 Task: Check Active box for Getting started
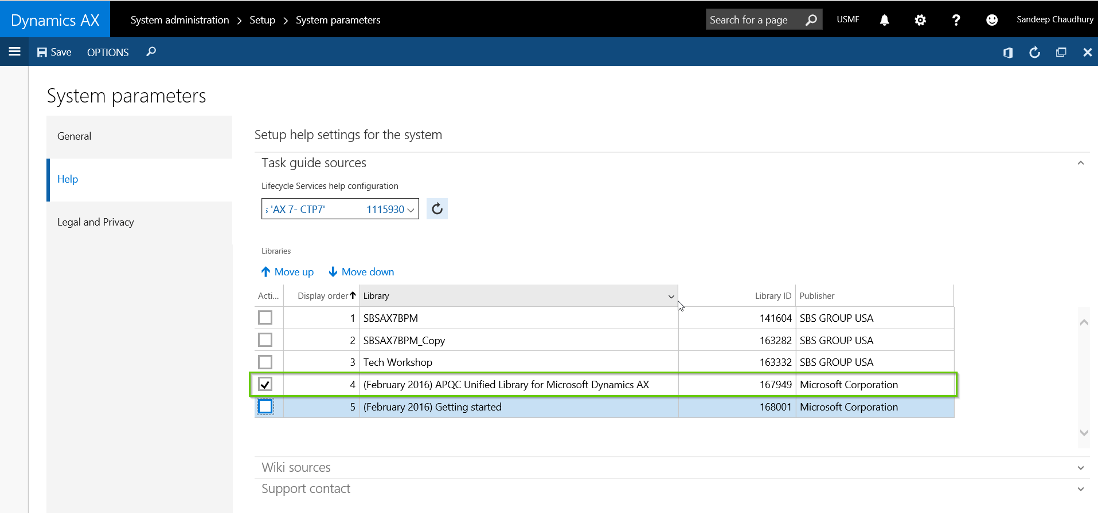[265, 407]
